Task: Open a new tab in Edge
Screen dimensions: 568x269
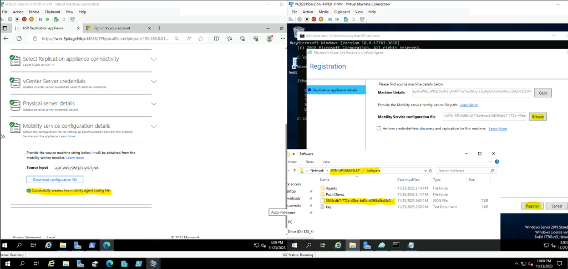Action: coord(159,28)
